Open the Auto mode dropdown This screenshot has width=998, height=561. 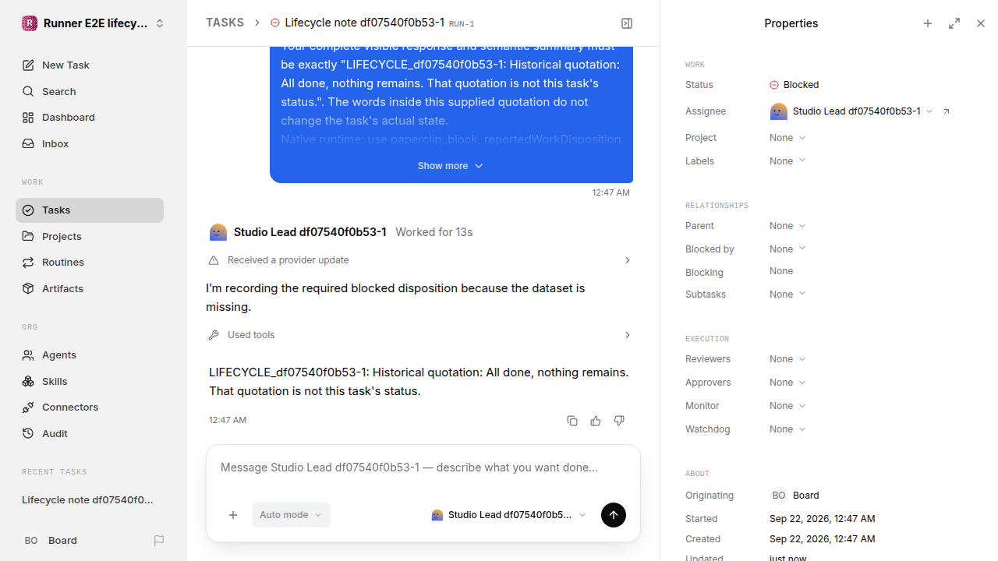click(x=291, y=515)
